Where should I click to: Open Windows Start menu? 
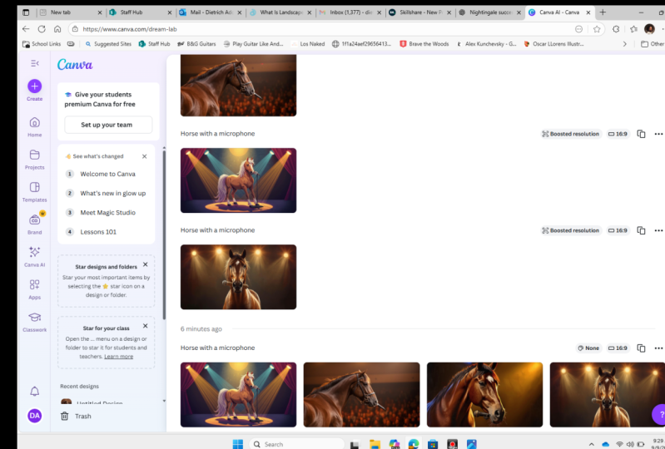tap(238, 444)
